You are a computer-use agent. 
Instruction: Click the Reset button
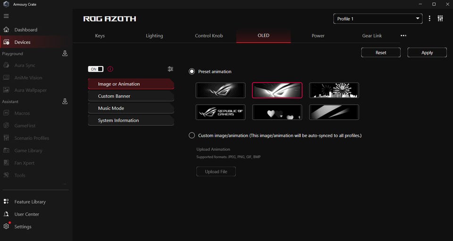coord(381,52)
